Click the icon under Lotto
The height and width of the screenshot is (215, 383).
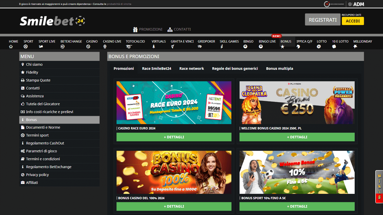pos(319,47)
